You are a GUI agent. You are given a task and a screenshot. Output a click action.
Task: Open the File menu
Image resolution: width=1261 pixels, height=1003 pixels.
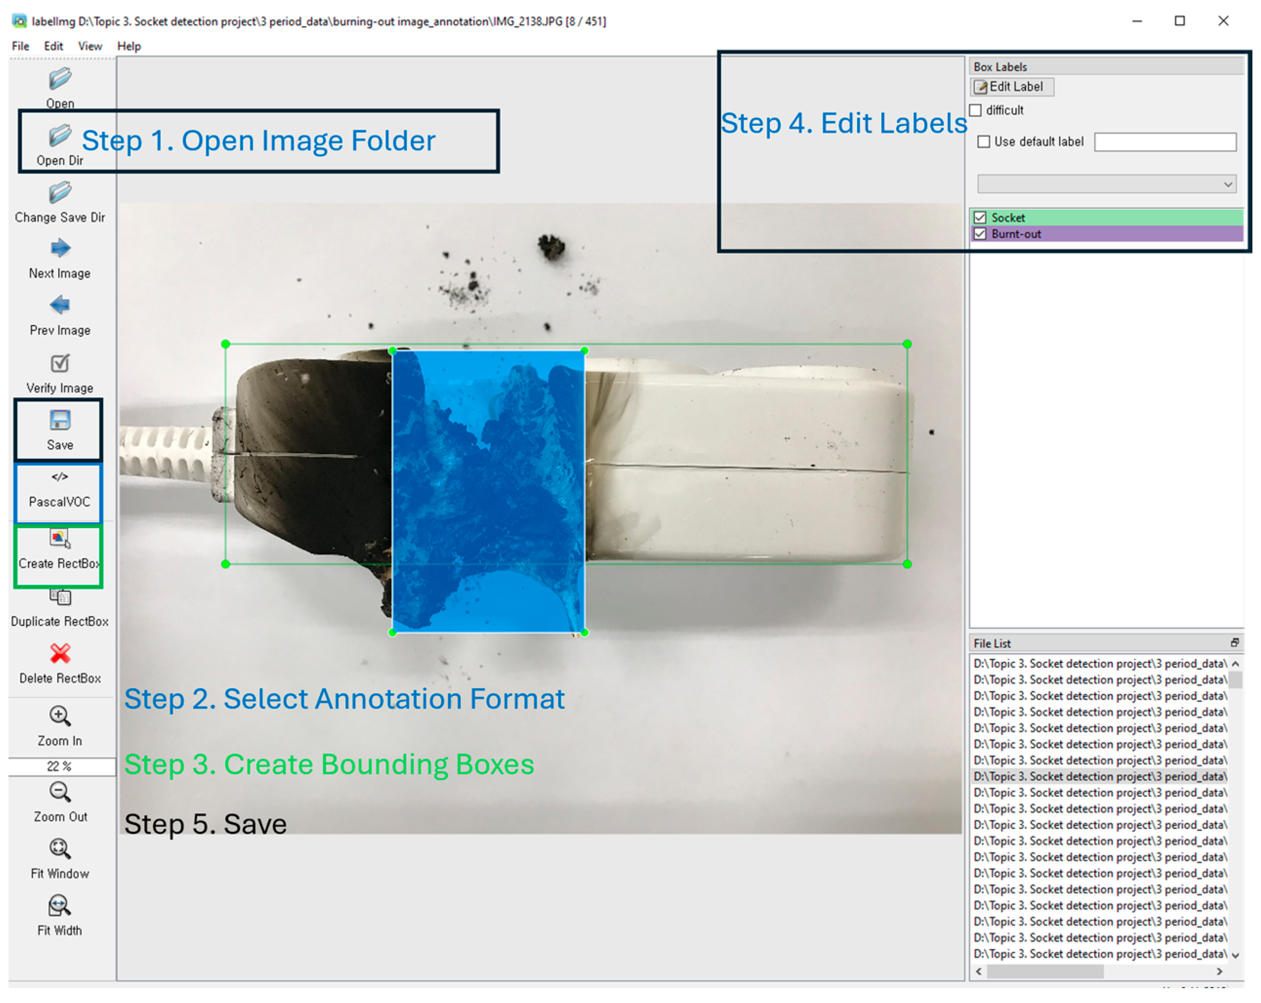click(20, 46)
